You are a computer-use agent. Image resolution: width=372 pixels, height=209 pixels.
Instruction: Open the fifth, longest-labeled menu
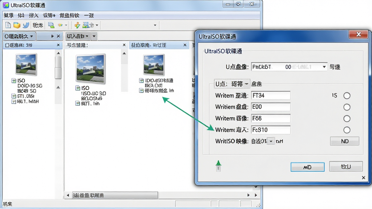click(69, 15)
